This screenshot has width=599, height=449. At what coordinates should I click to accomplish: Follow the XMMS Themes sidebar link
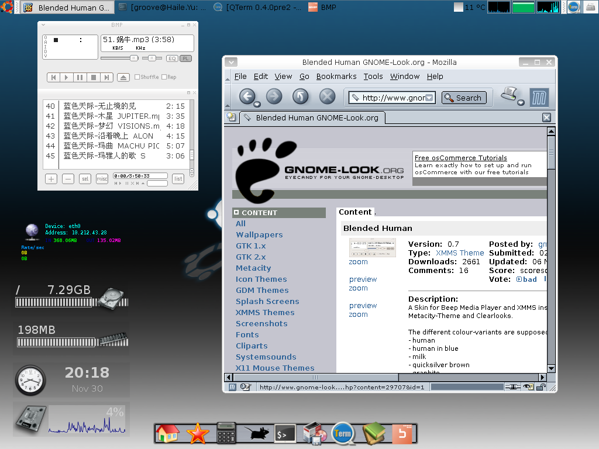pos(265,312)
